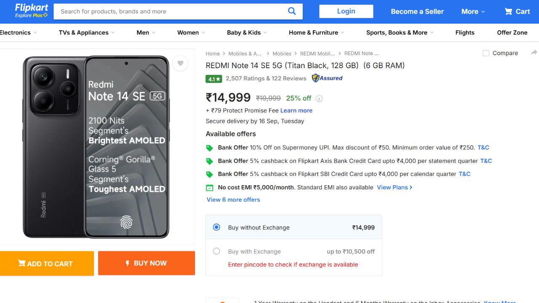This screenshot has height=303, width=539.
Task: Expand the Electronics category menu
Action: (x=18, y=32)
